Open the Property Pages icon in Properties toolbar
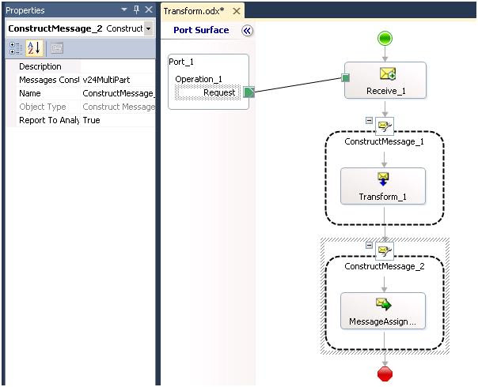The image size is (478, 387). pos(57,48)
